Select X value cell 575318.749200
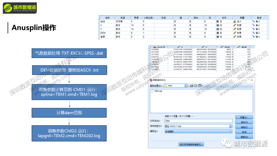Viewport: 277px width, 156px height. coord(180,50)
